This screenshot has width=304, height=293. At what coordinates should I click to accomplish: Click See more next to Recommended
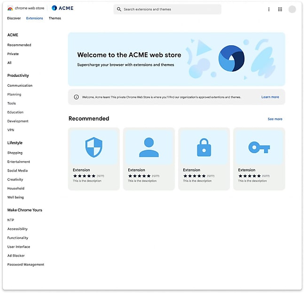click(x=275, y=119)
